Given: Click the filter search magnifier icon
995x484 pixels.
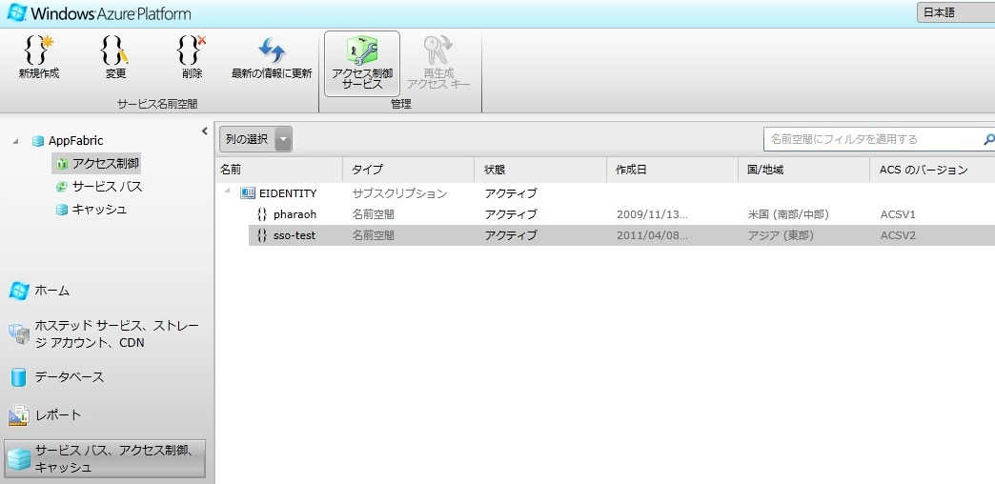Looking at the screenshot, I should point(988,139).
